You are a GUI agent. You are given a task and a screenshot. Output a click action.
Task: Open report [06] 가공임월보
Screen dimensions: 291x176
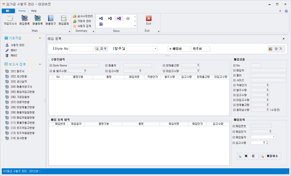(17, 97)
